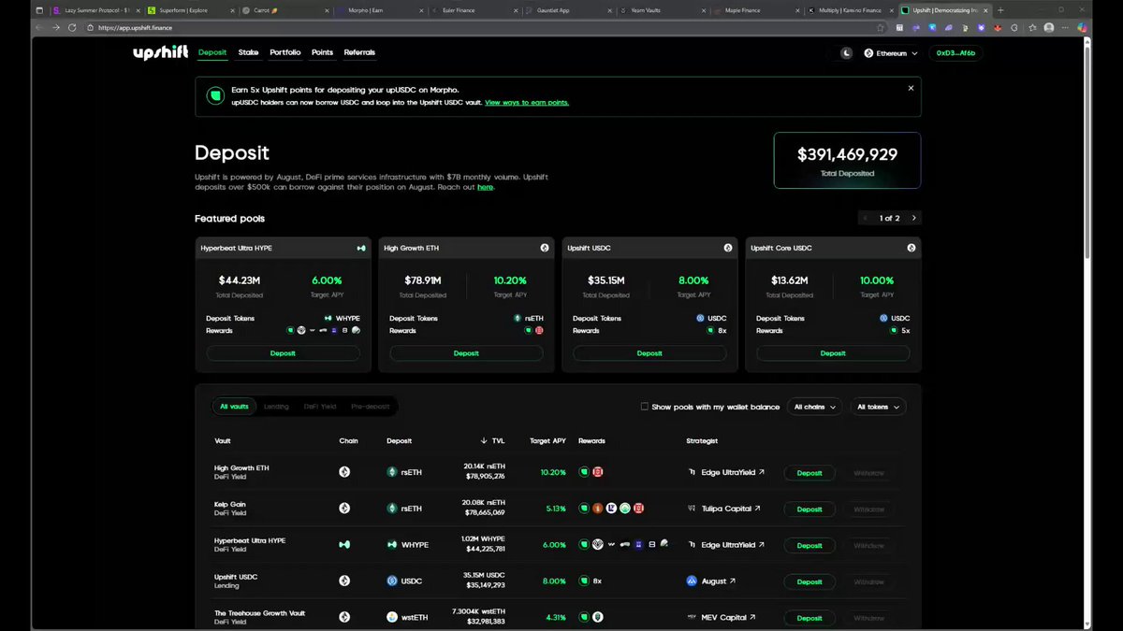Click High Growth ETH card Ethereum icon
The height and width of the screenshot is (631, 1123).
(545, 248)
